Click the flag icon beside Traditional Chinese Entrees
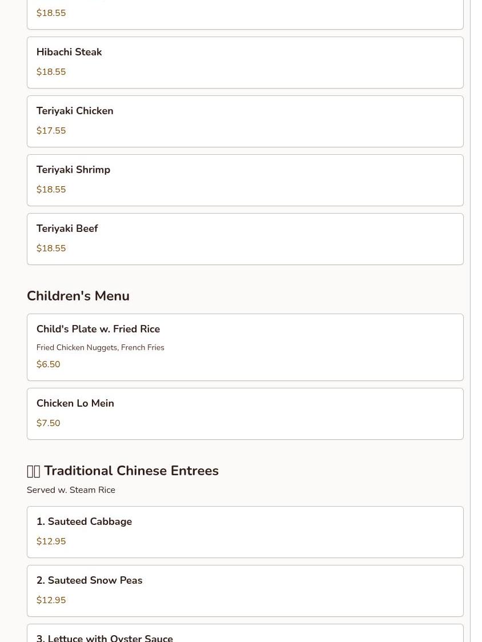482x642 pixels. (x=33, y=471)
